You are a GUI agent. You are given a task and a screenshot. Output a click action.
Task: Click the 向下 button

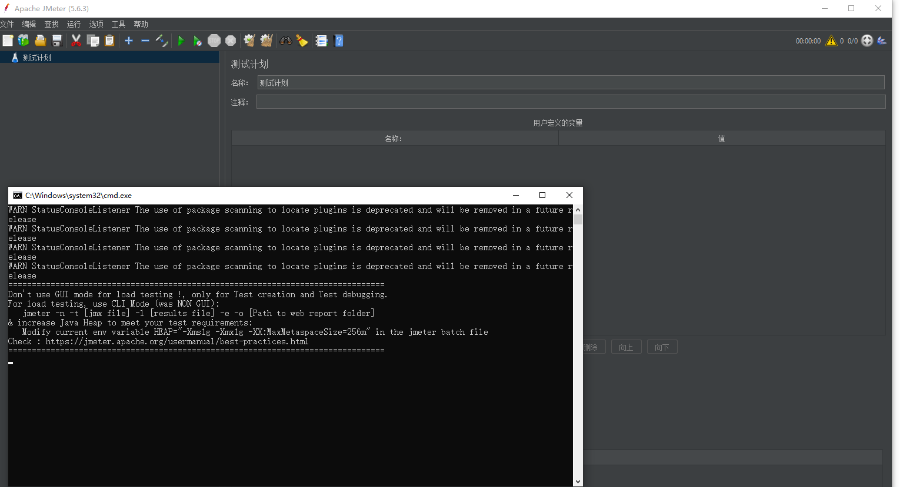662,347
